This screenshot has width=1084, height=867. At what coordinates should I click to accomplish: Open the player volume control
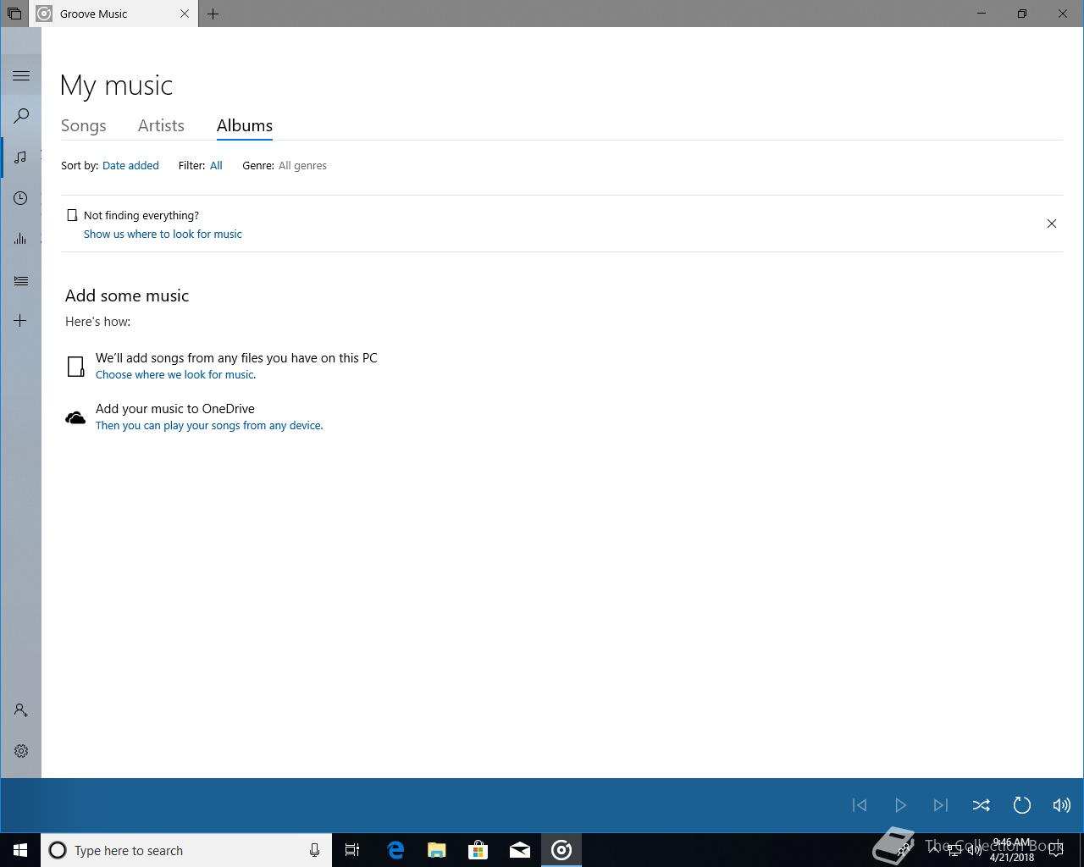1062,805
